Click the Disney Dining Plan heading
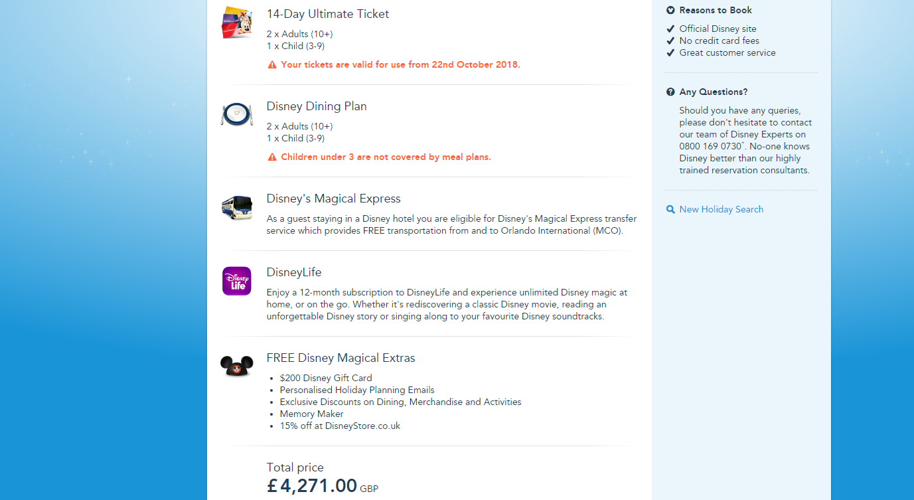The image size is (914, 500). [317, 106]
